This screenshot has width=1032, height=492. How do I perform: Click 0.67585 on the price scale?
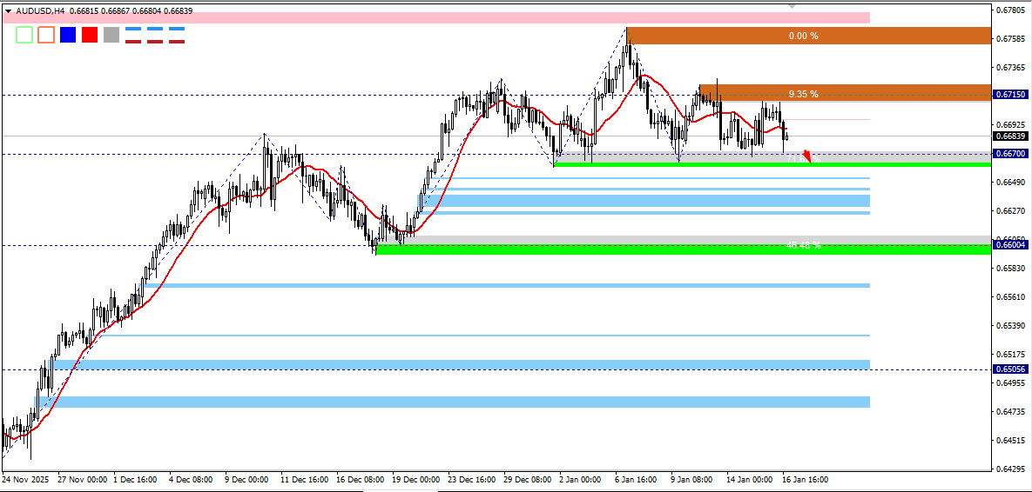pos(1011,39)
